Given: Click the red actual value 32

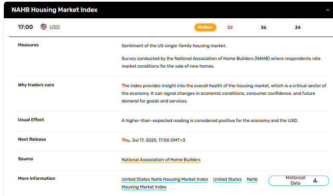Looking at the screenshot, I should click(230, 27).
